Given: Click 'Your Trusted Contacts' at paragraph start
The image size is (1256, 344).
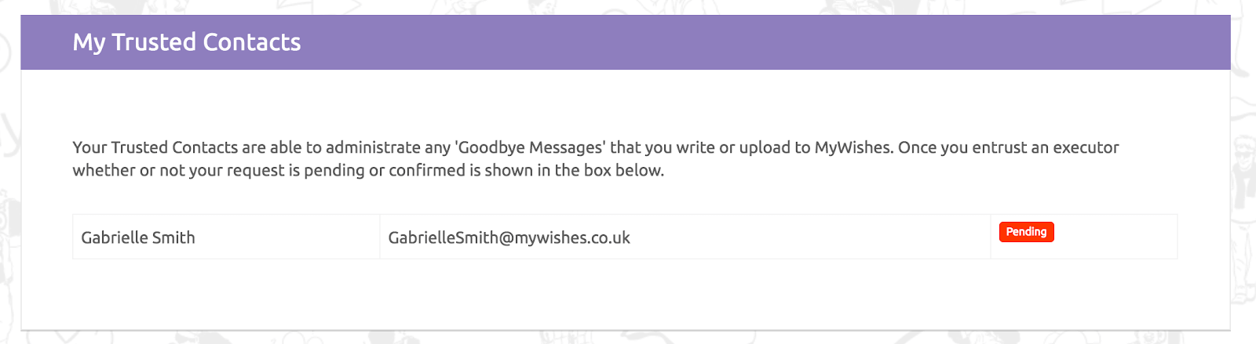Looking at the screenshot, I should (155, 147).
